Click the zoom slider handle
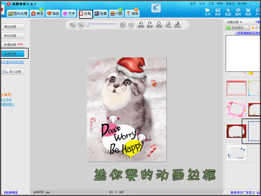 pyautogui.click(x=87, y=24)
